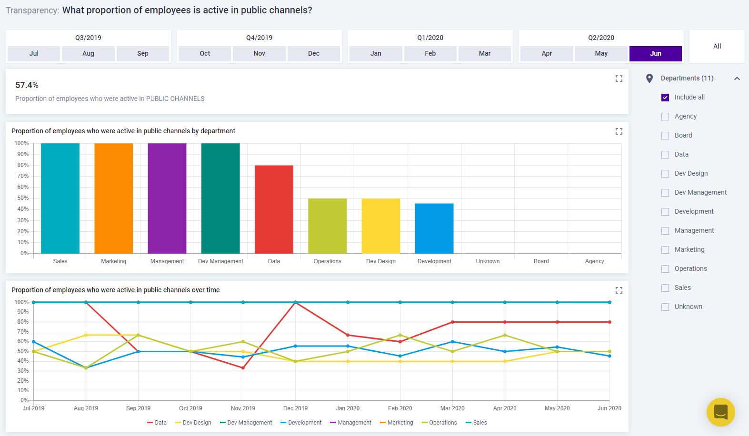Expand the 57.4% summary card to fullscreen

(619, 79)
